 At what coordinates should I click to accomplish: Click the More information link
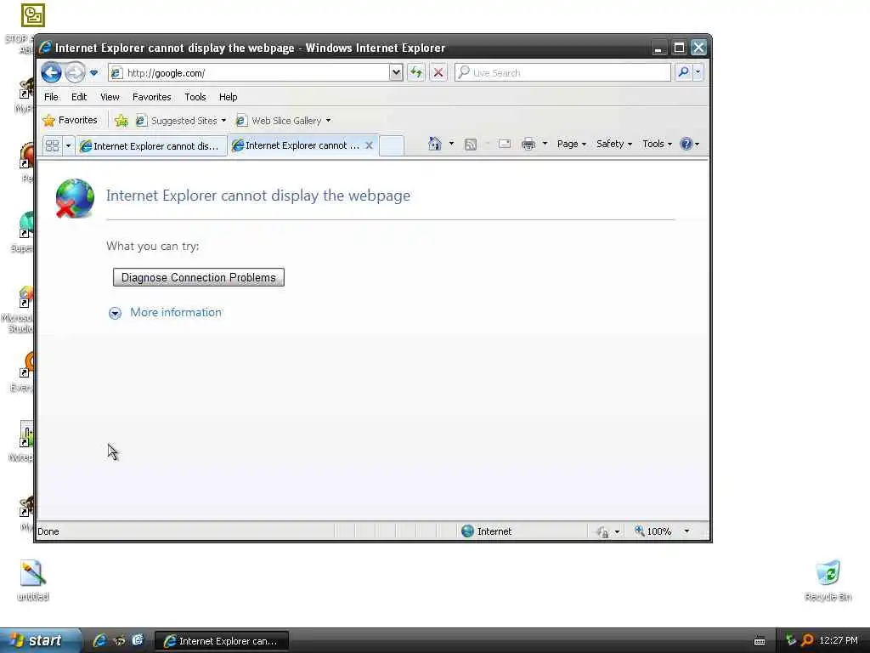point(176,312)
